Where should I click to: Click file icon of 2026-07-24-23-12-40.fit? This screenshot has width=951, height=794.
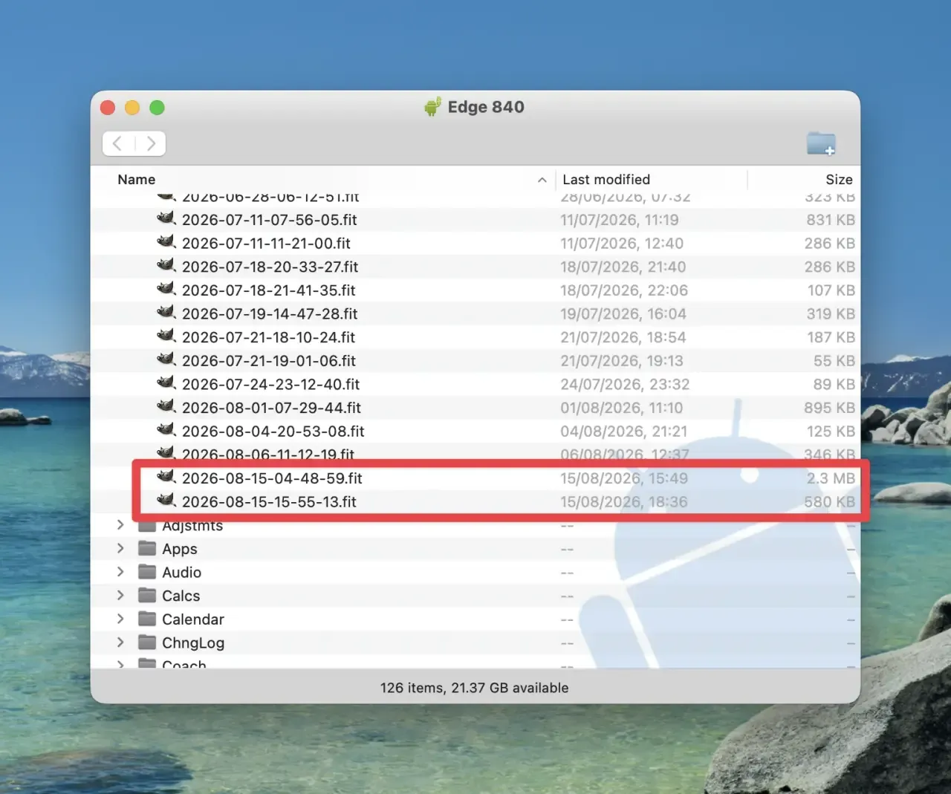[x=166, y=383]
